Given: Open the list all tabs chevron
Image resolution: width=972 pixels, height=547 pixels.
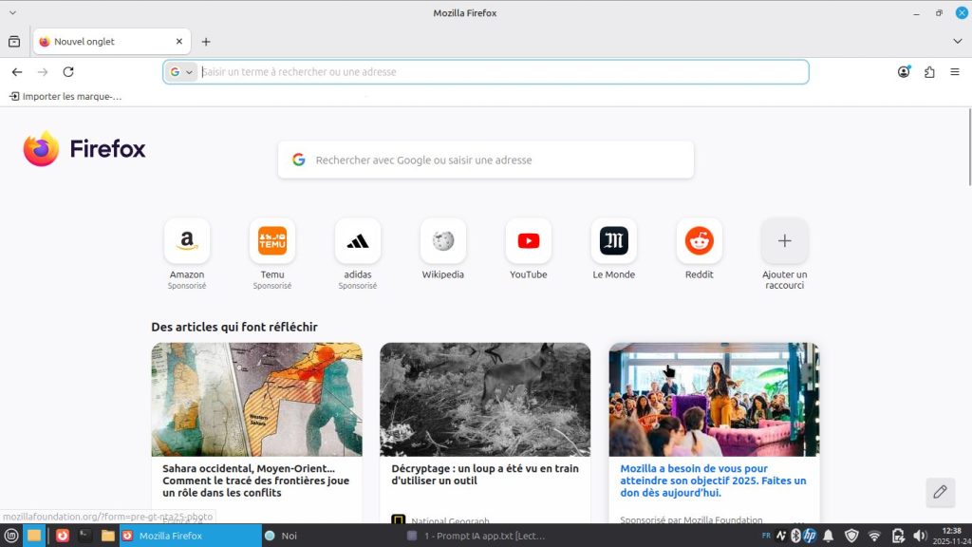Looking at the screenshot, I should pyautogui.click(x=957, y=42).
